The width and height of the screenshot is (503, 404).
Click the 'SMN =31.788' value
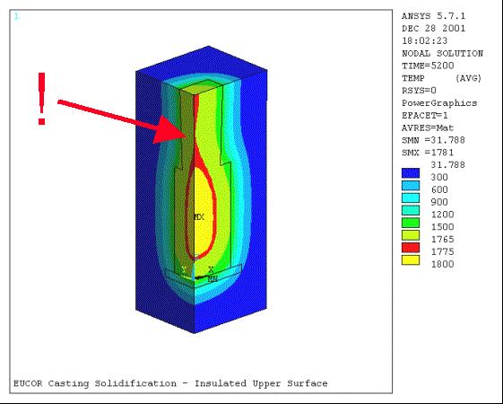[433, 140]
